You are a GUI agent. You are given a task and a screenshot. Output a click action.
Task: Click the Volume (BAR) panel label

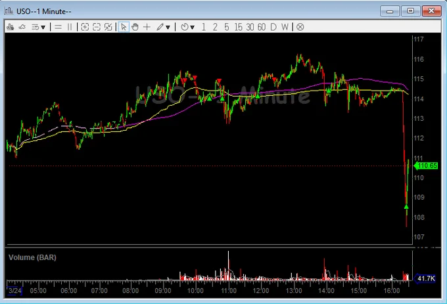[32, 257]
